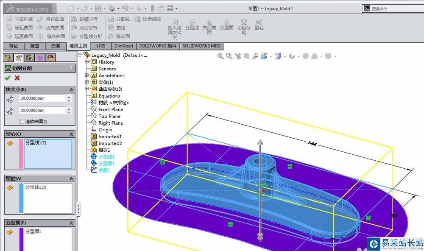424x251 pixels.
Task: Switch to the SOLIDWORKS 插件 tab
Action: pyautogui.click(x=158, y=46)
